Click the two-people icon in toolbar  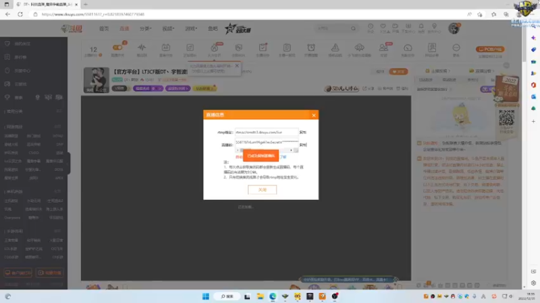coord(383,48)
